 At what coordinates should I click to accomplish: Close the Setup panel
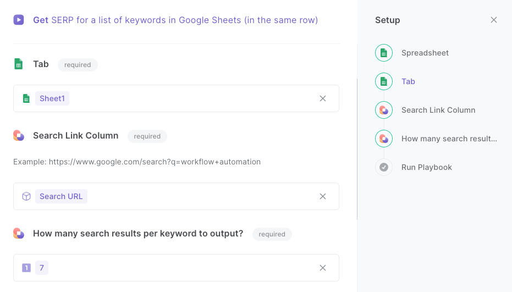click(x=494, y=20)
